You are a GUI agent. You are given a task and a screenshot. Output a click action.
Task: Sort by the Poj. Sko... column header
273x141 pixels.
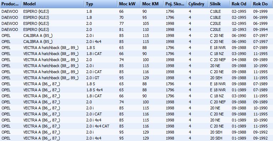coord(175,4)
